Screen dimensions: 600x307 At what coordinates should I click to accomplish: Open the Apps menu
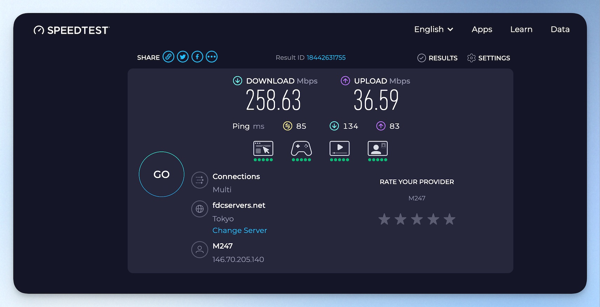click(x=482, y=29)
